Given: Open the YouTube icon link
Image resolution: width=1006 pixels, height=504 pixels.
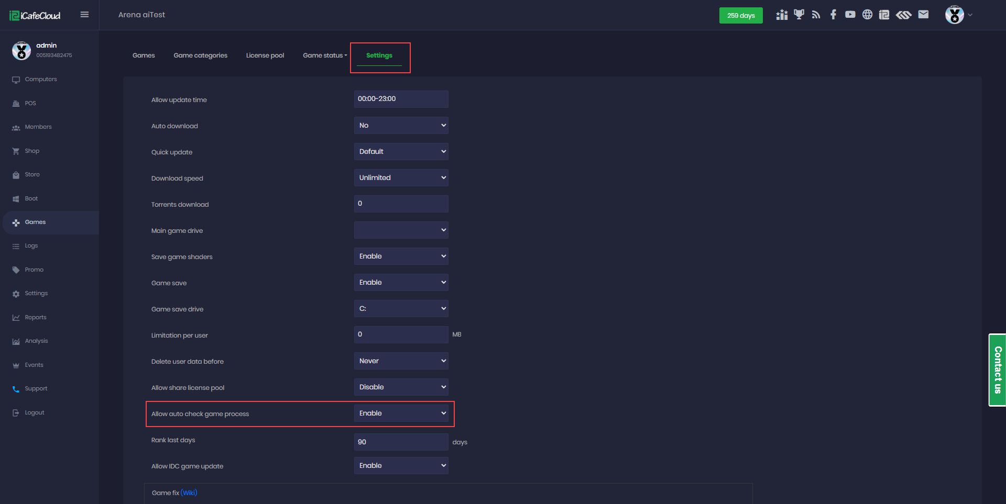Looking at the screenshot, I should pos(850,15).
